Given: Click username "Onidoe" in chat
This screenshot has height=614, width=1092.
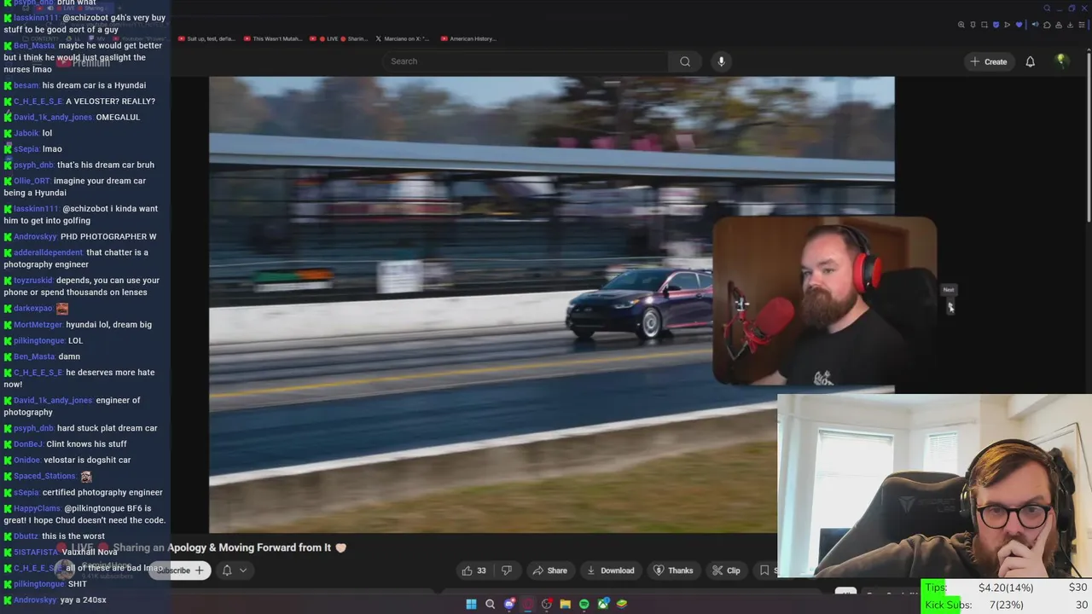Looking at the screenshot, I should tap(27, 460).
